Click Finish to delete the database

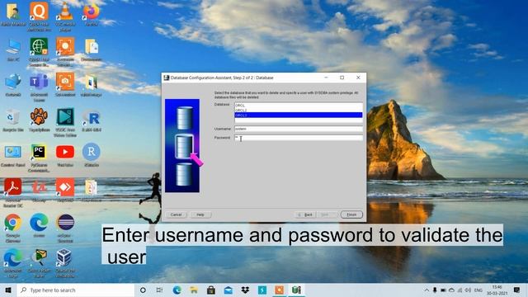[351, 214]
